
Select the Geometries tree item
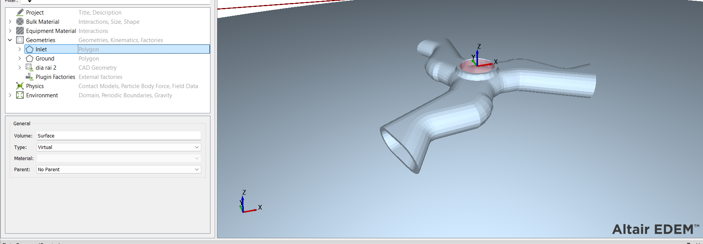click(41, 40)
